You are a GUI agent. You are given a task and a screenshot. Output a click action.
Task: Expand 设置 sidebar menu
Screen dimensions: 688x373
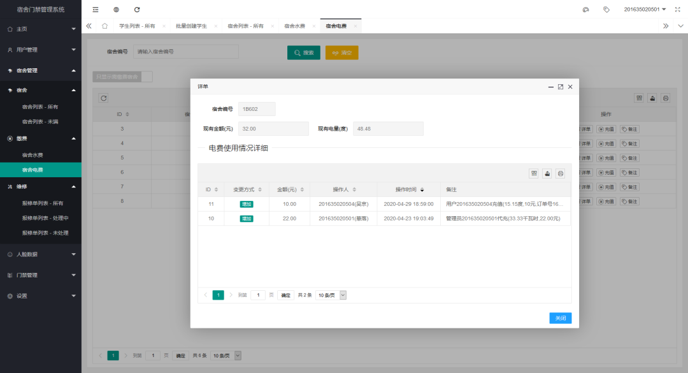[41, 296]
